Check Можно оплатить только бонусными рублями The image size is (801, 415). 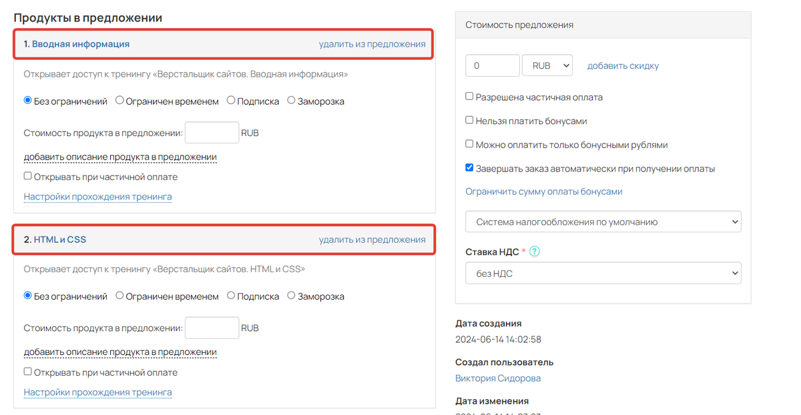click(x=469, y=144)
